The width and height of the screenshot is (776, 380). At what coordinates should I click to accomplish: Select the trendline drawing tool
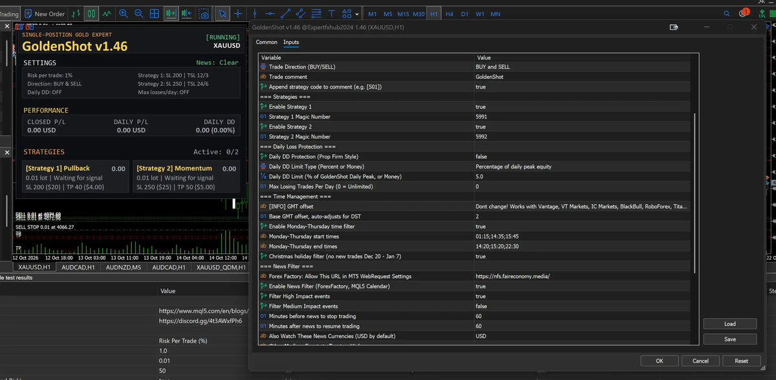285,13
